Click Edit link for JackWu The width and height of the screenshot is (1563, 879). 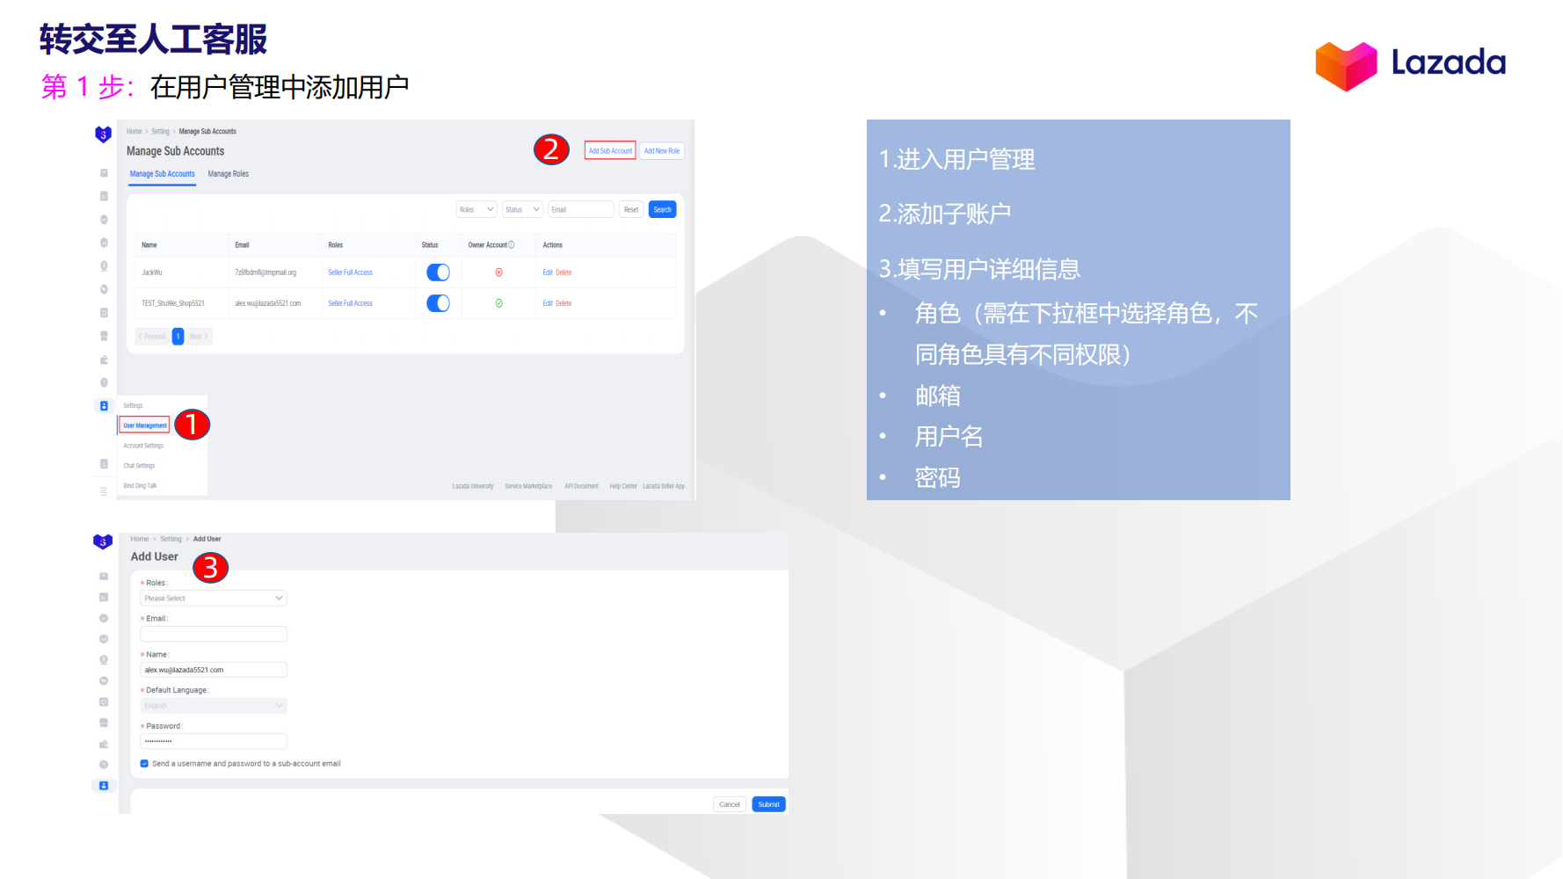(x=548, y=272)
